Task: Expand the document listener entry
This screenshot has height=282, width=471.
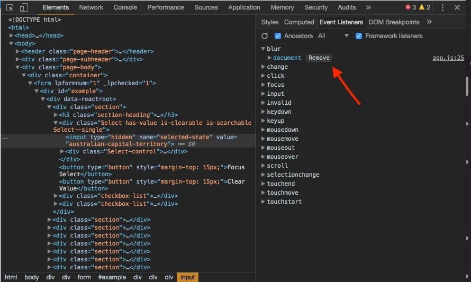Action: [269, 58]
